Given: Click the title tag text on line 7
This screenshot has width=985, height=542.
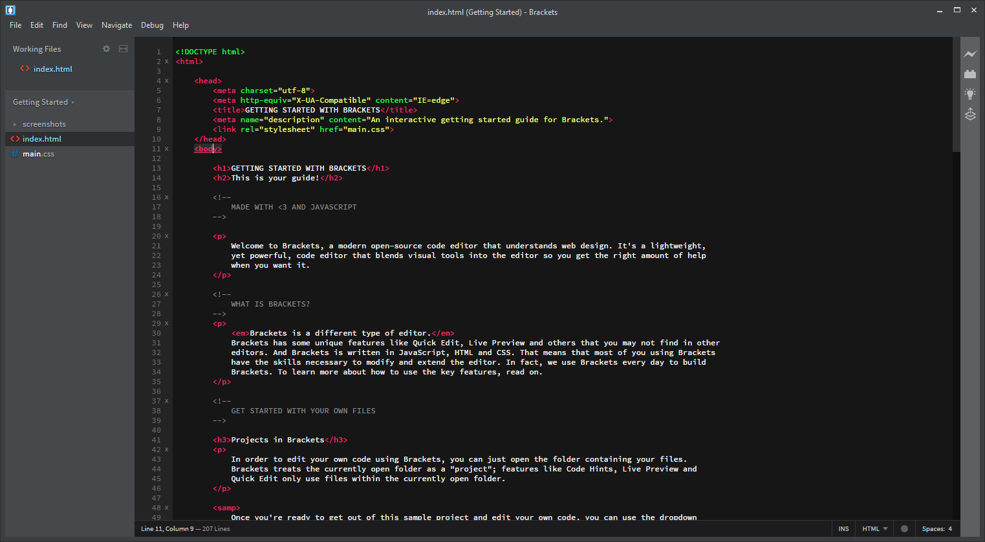Looking at the screenshot, I should coord(312,110).
